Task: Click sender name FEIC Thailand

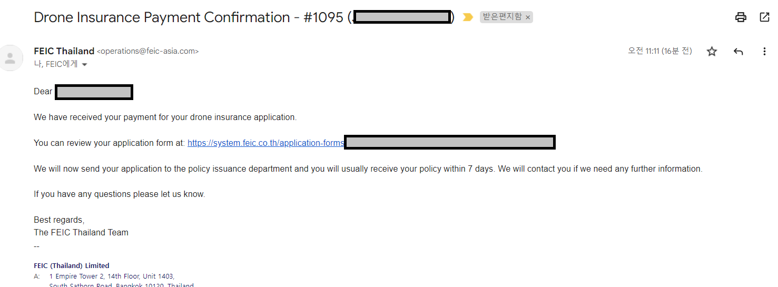Action: point(64,51)
